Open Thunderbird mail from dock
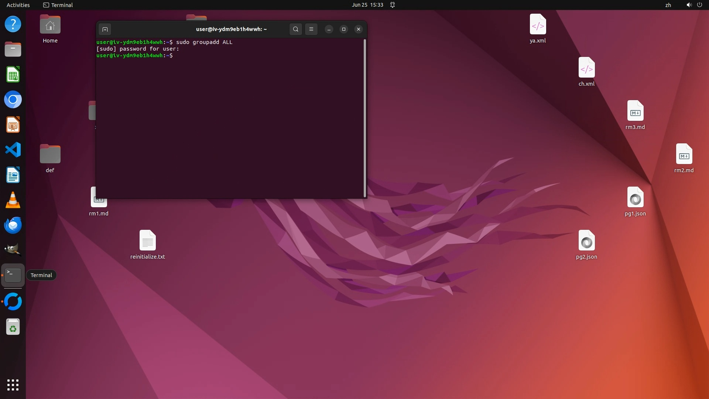Viewport: 709px width, 399px height. [x=13, y=225]
